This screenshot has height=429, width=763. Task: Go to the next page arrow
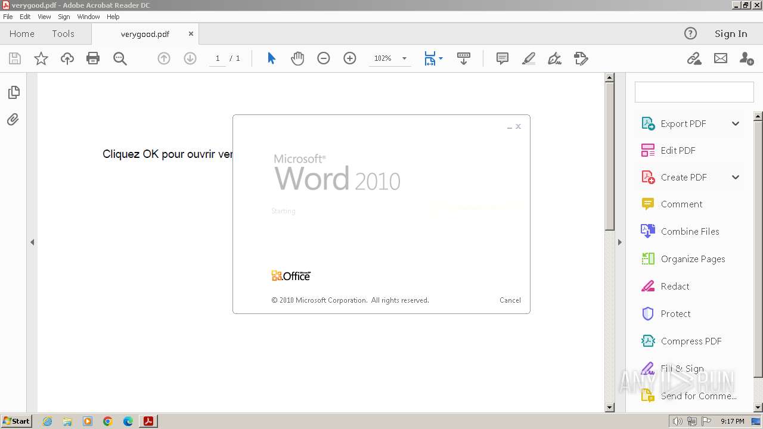pyautogui.click(x=190, y=58)
